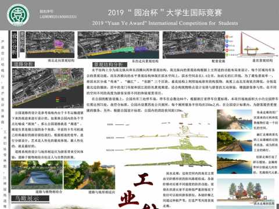Click the caption "道路与植物相结合"

coord(49,192)
